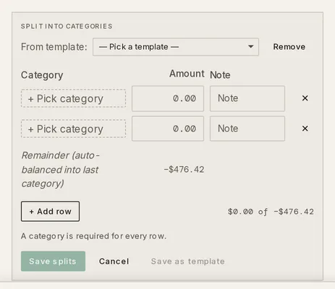This screenshot has width=335, height=289.
Task: Click the Amount column header
Action: [187, 74]
